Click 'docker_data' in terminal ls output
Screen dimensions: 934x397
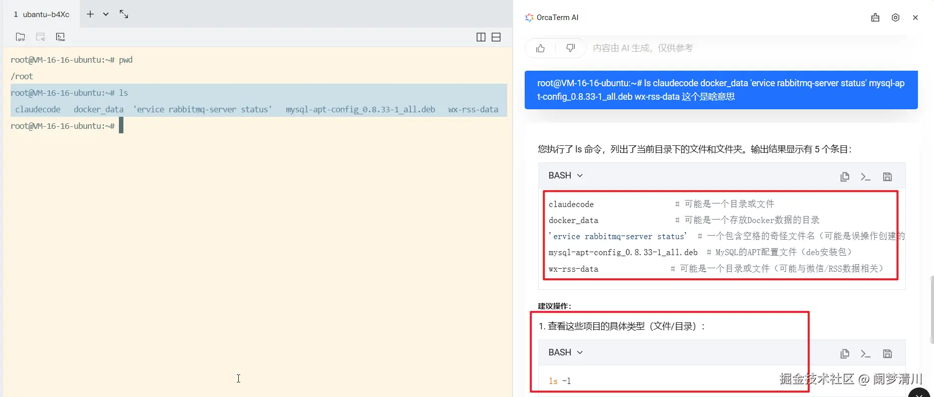coord(98,109)
